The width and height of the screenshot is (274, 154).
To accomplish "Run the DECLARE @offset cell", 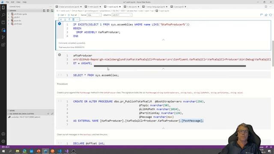I will pyautogui.click(x=60, y=143).
